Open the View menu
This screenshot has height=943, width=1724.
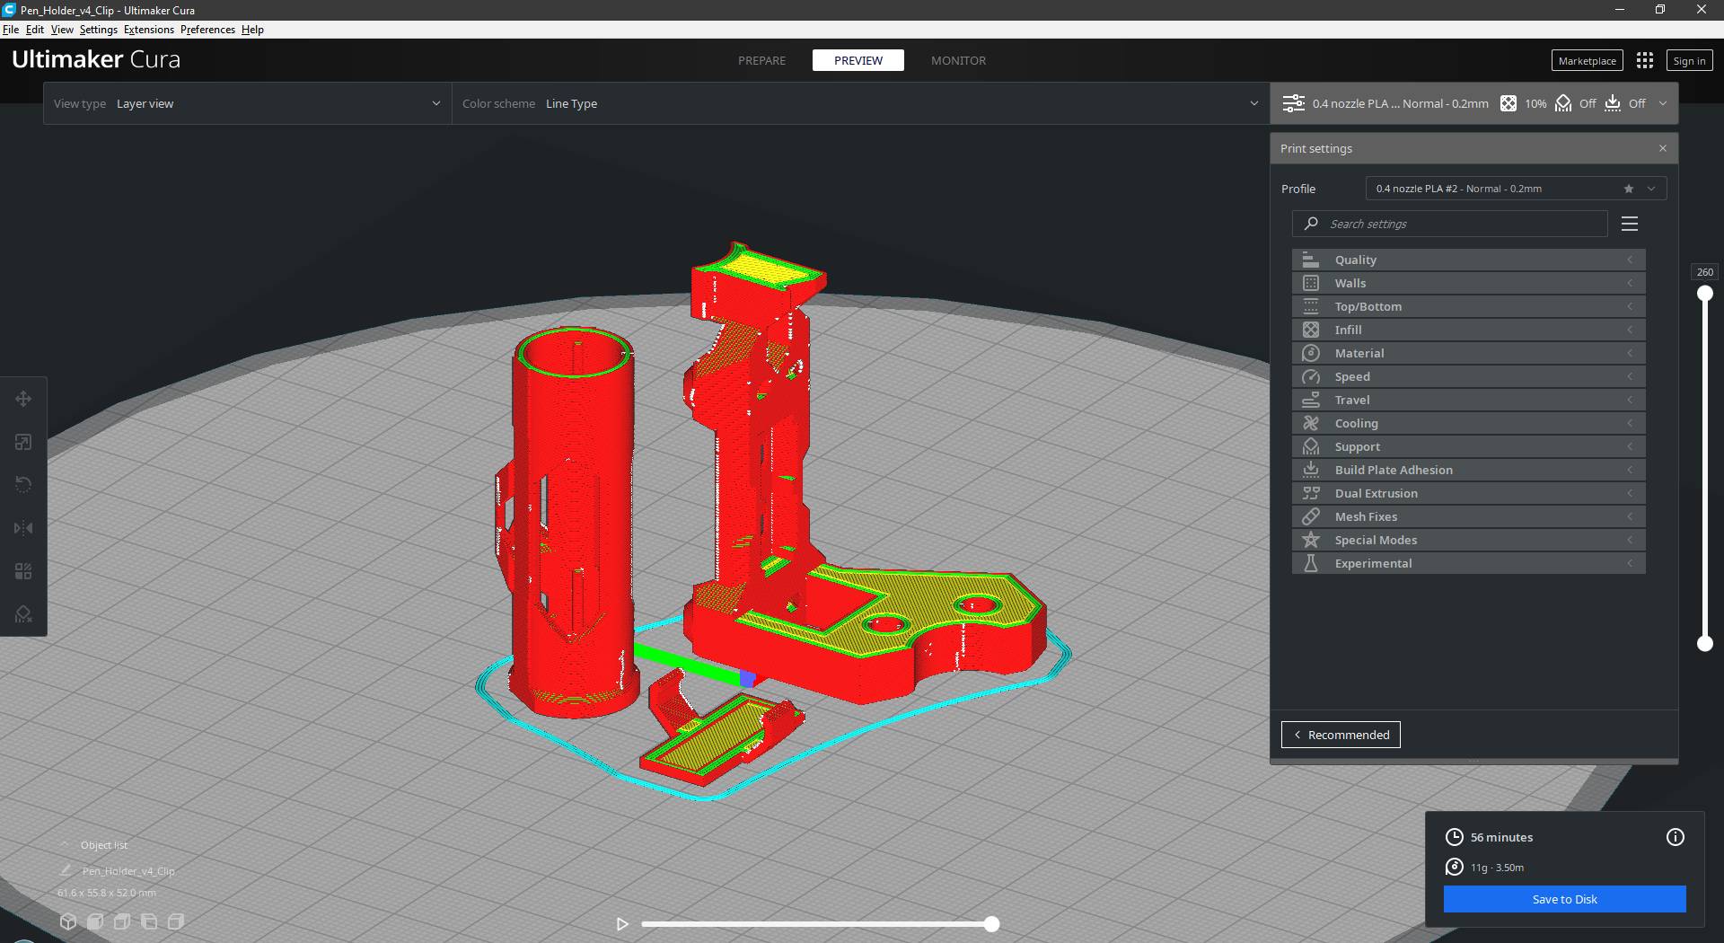click(x=62, y=30)
